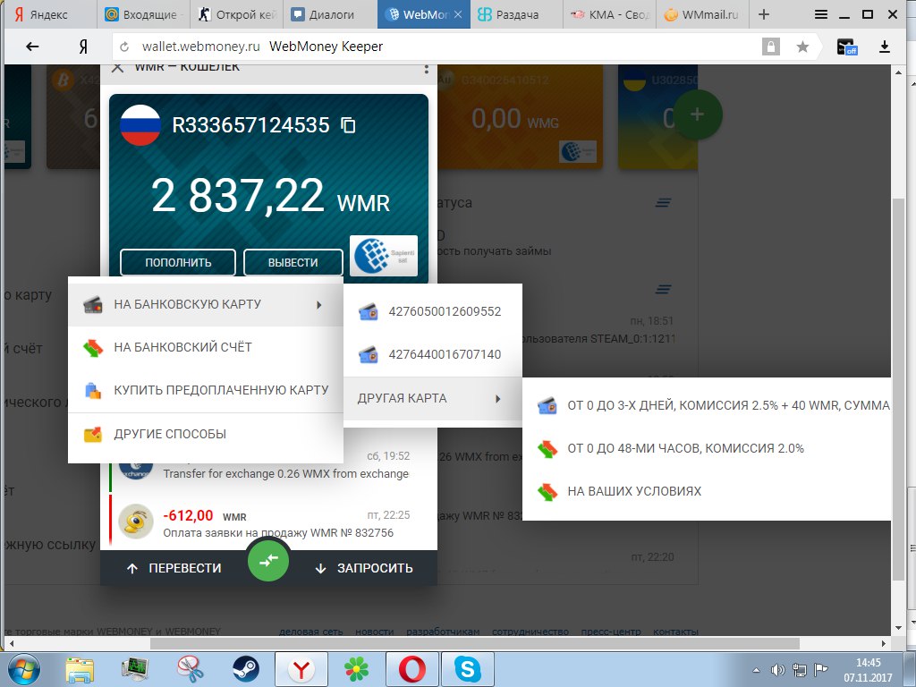916x687 pixels.
Task: Click the green plus add-wallet button
Action: pos(698,114)
